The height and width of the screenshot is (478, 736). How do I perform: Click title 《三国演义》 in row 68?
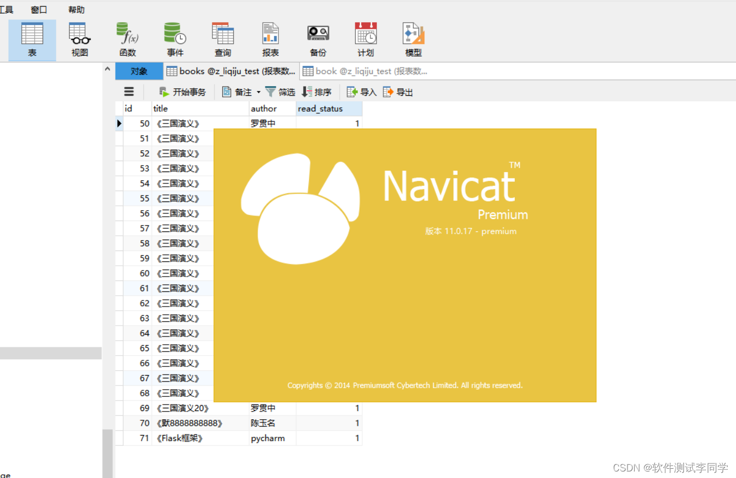(183, 393)
